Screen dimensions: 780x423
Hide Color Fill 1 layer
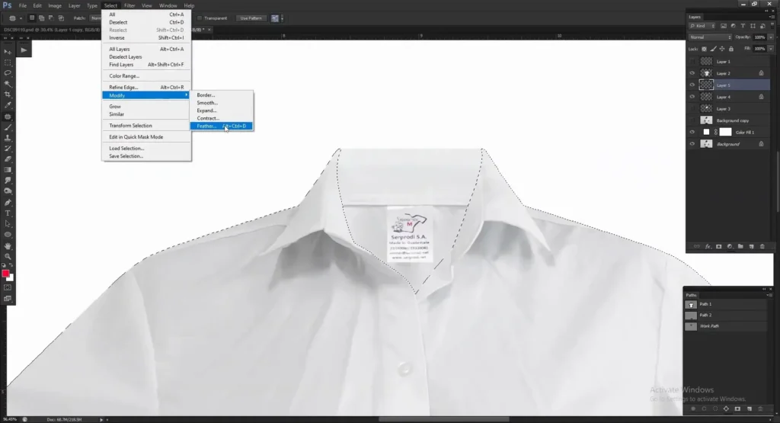[692, 133]
